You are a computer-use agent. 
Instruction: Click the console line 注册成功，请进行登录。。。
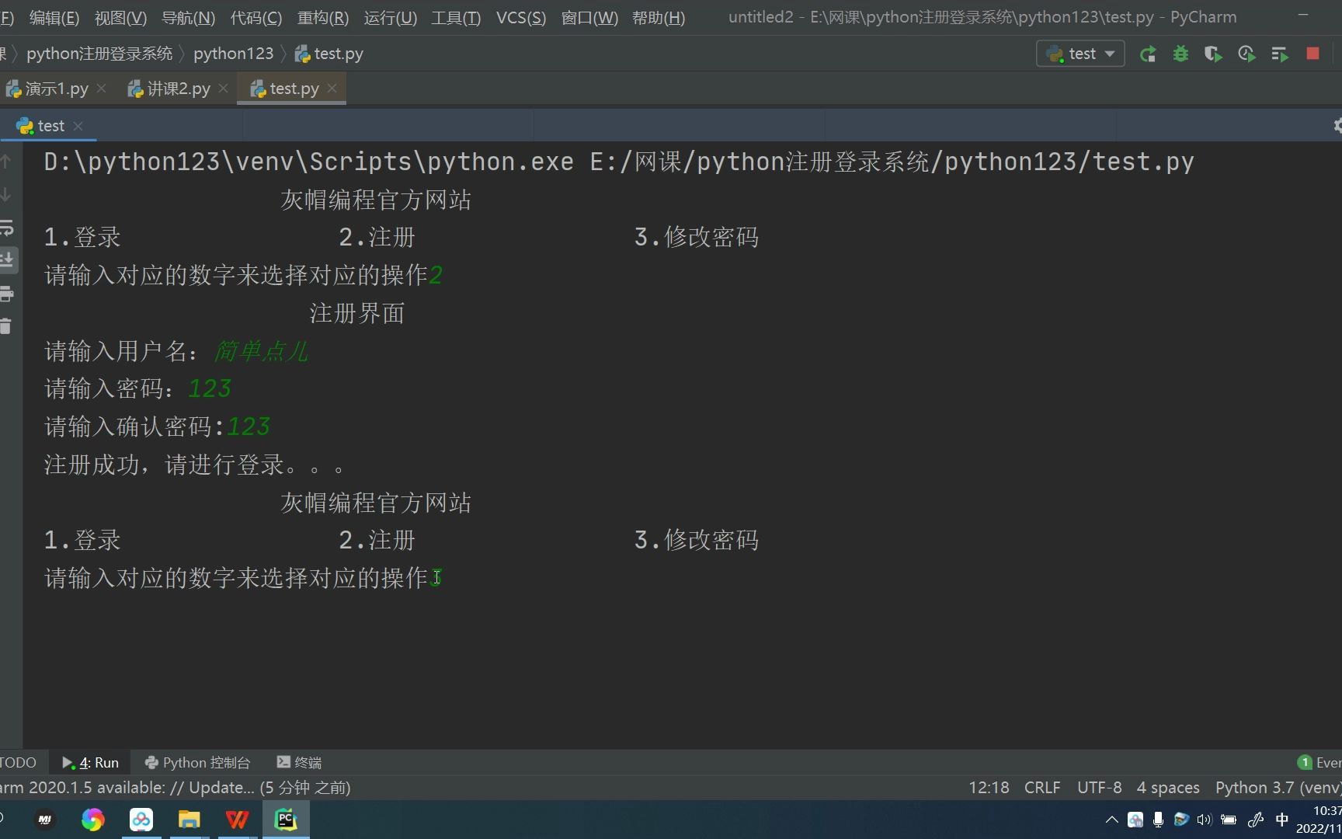(x=194, y=465)
